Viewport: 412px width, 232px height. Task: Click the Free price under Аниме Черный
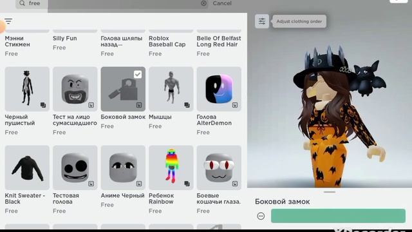tap(108, 205)
